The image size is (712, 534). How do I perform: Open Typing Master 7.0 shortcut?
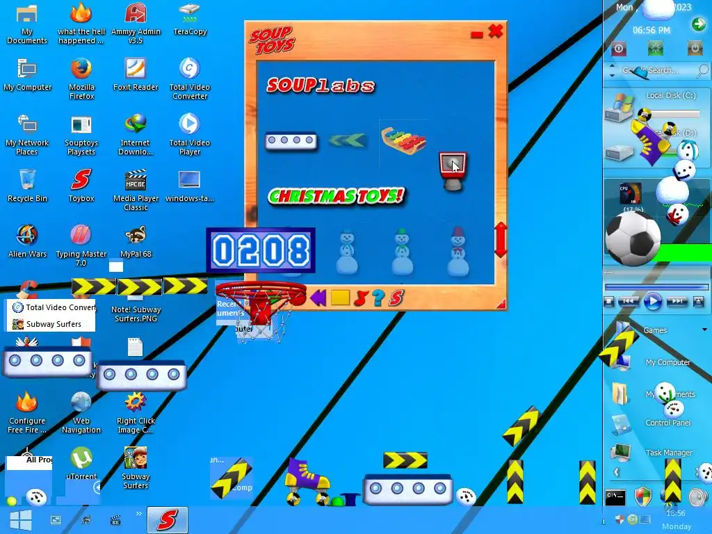81,245
